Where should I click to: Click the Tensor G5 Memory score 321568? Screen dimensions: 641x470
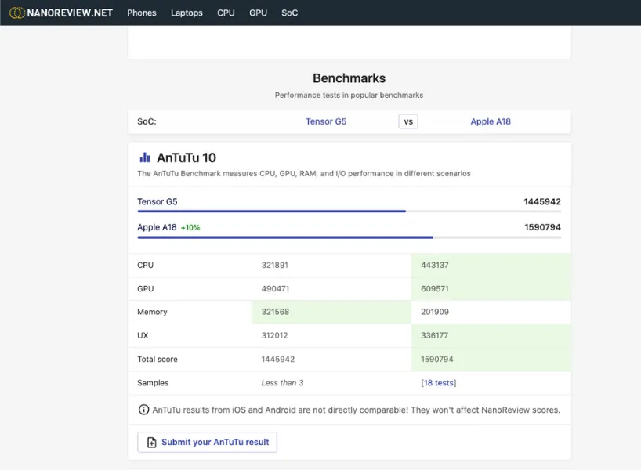pos(275,312)
